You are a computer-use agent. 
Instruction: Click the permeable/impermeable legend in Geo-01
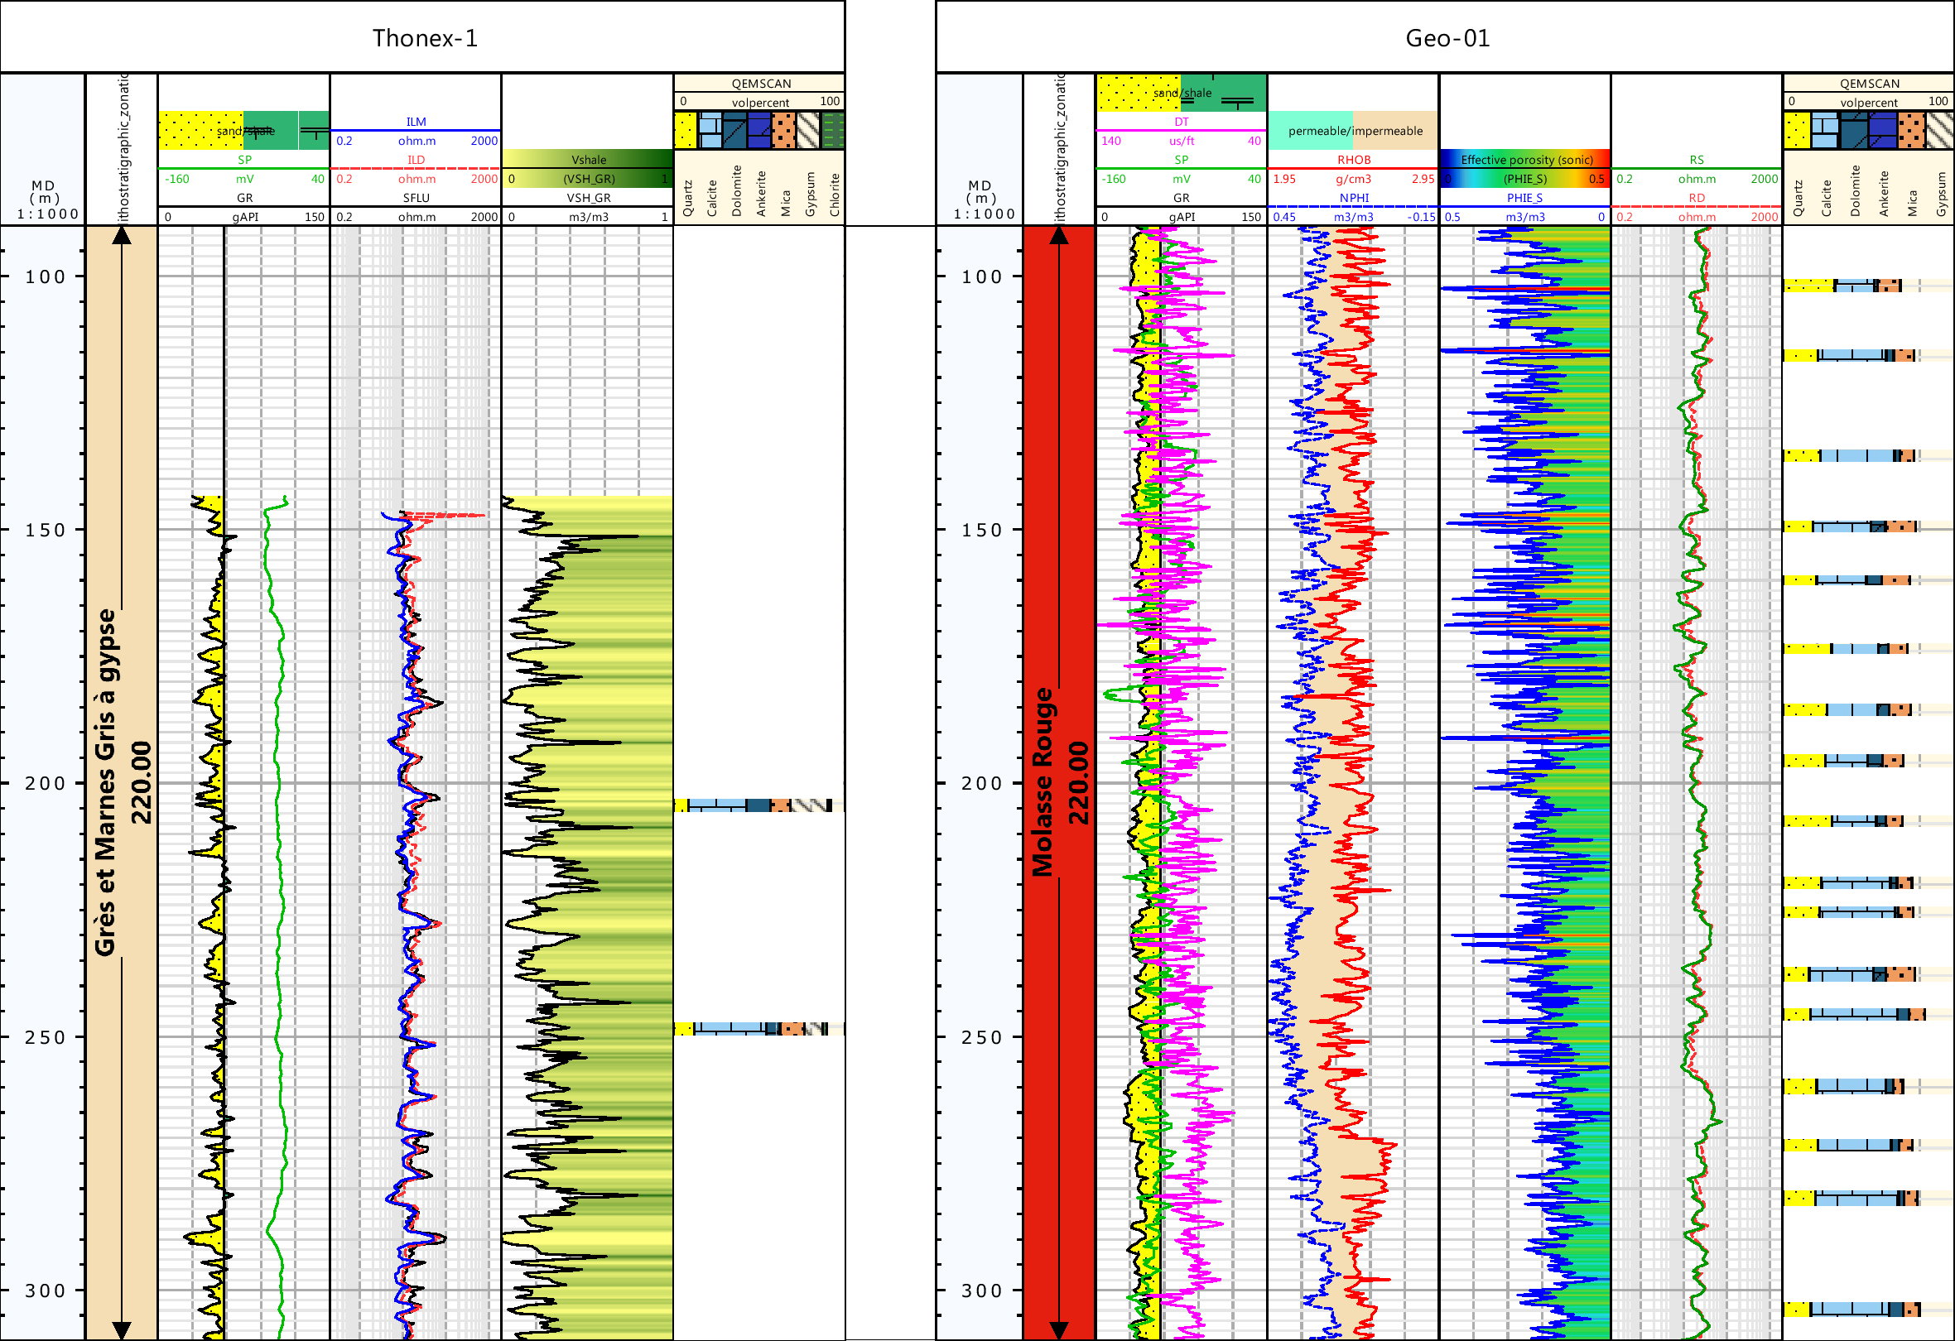click(1353, 130)
